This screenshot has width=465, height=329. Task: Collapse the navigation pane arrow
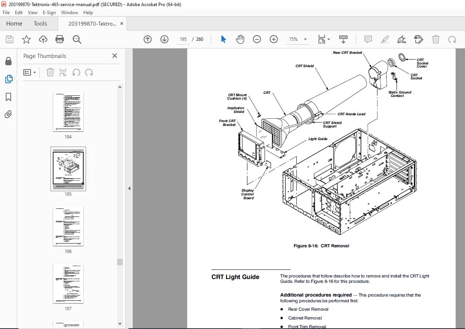click(129, 188)
